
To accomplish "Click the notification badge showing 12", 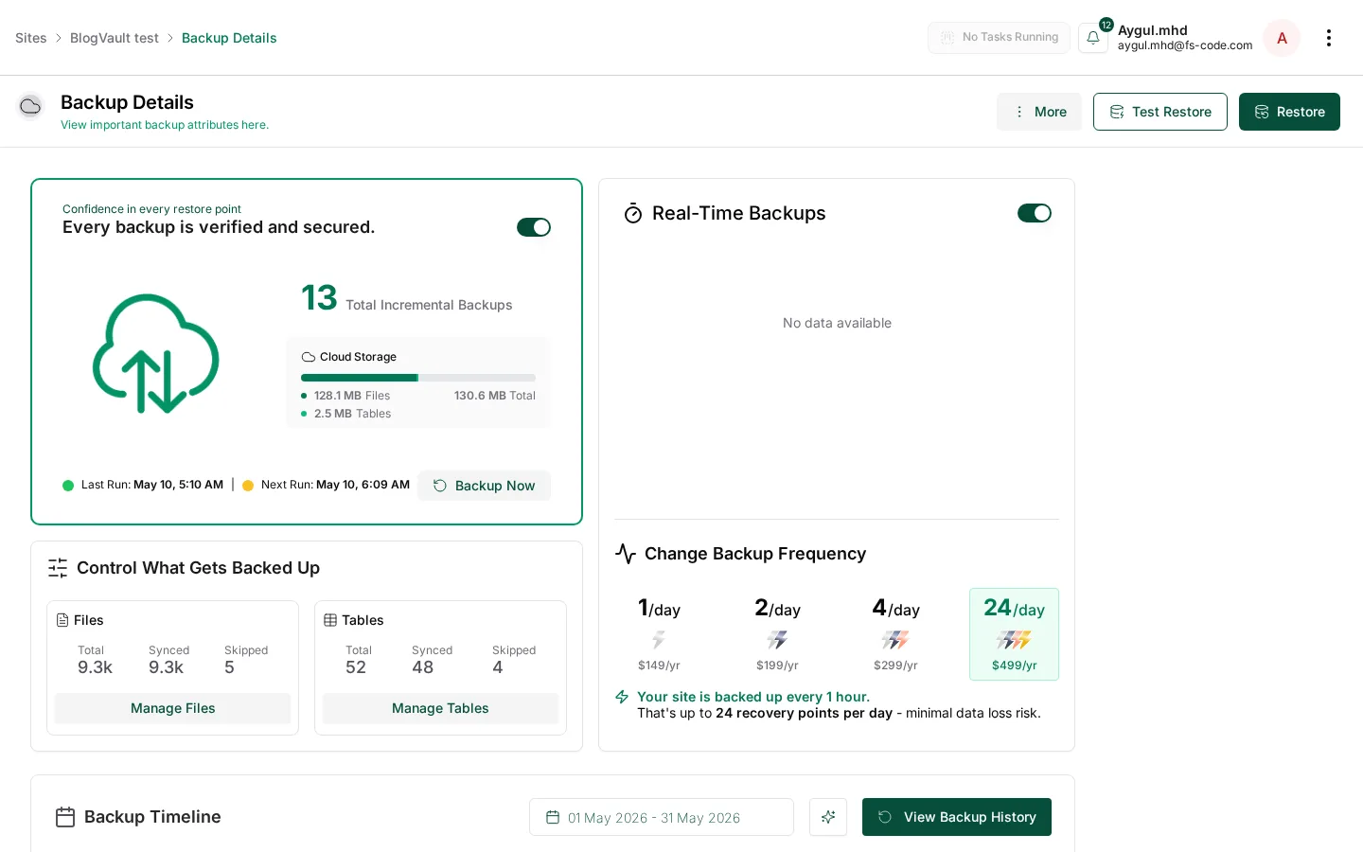I will pyautogui.click(x=1106, y=25).
